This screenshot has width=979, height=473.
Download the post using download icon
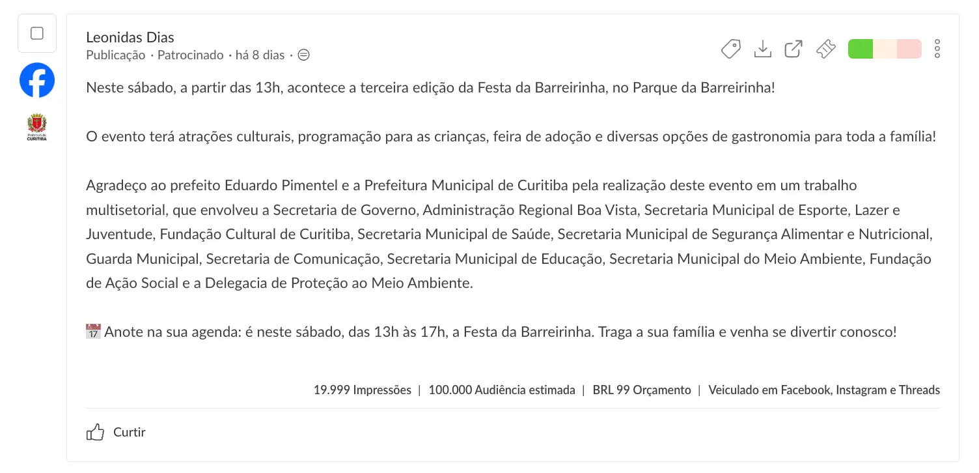tap(762, 49)
